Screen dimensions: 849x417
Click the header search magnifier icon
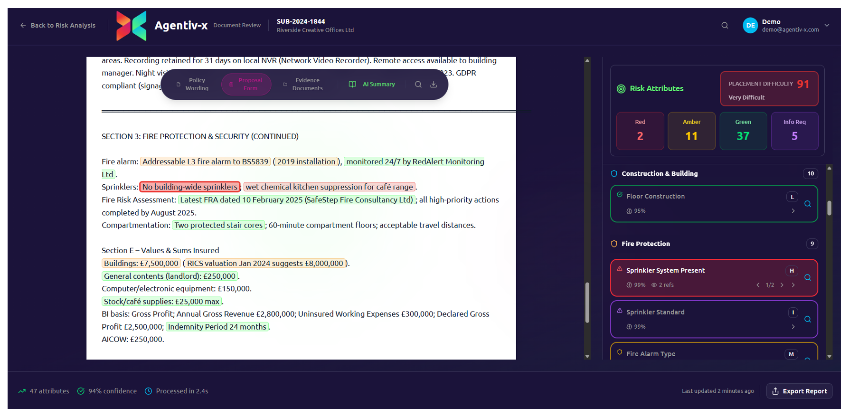point(725,26)
